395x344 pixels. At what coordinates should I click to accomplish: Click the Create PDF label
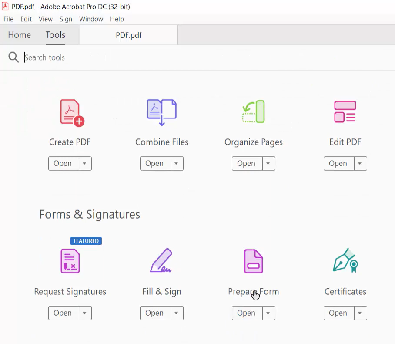point(70,142)
